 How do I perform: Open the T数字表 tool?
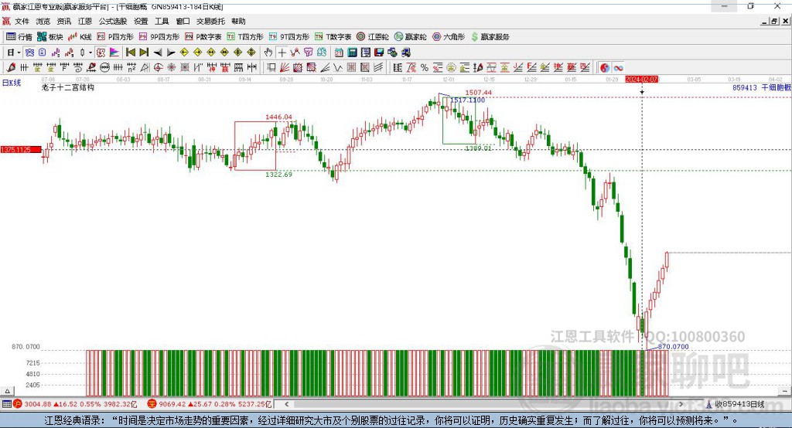[x=333, y=37]
